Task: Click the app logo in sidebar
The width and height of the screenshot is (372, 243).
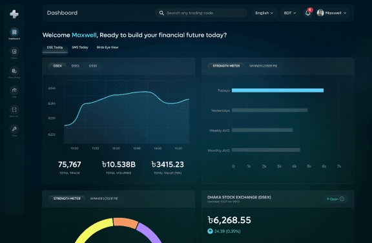Action: point(14,14)
